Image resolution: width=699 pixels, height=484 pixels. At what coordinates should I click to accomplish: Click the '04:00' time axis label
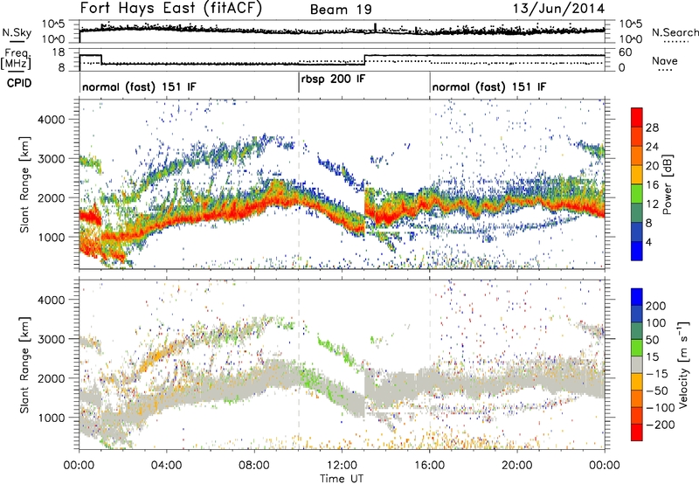click(167, 466)
